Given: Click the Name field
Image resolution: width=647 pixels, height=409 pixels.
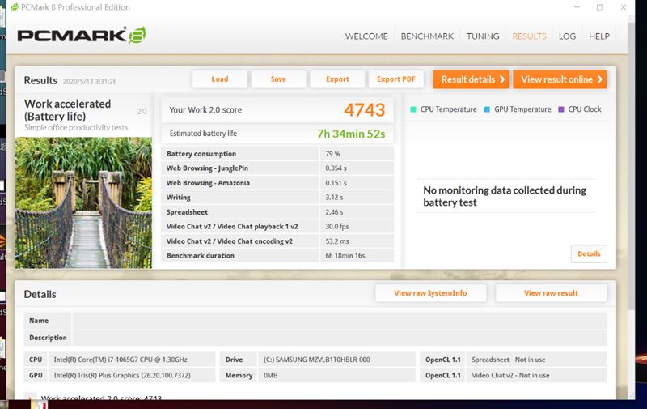Looking at the screenshot, I should pyautogui.click(x=339, y=321).
